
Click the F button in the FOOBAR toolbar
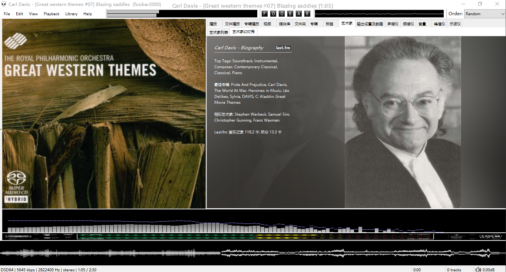(x=265, y=14)
